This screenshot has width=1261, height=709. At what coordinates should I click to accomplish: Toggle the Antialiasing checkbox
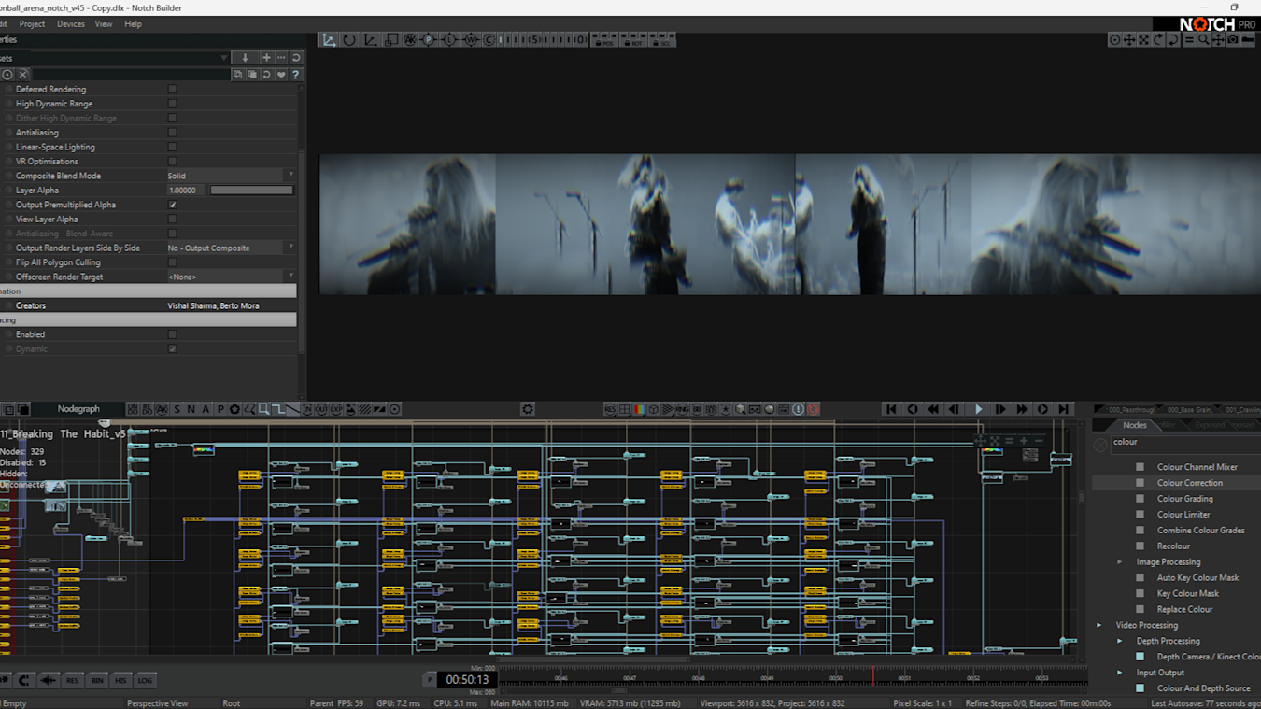click(172, 133)
